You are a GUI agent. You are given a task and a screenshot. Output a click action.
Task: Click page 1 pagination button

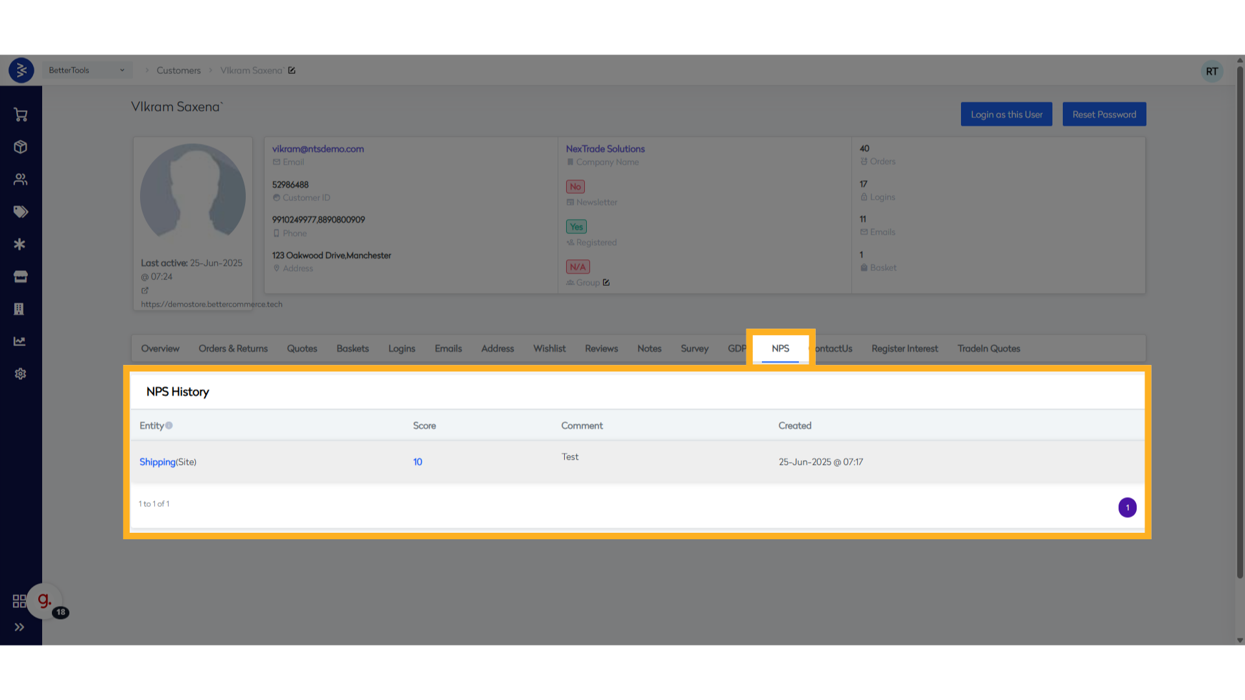1127,507
